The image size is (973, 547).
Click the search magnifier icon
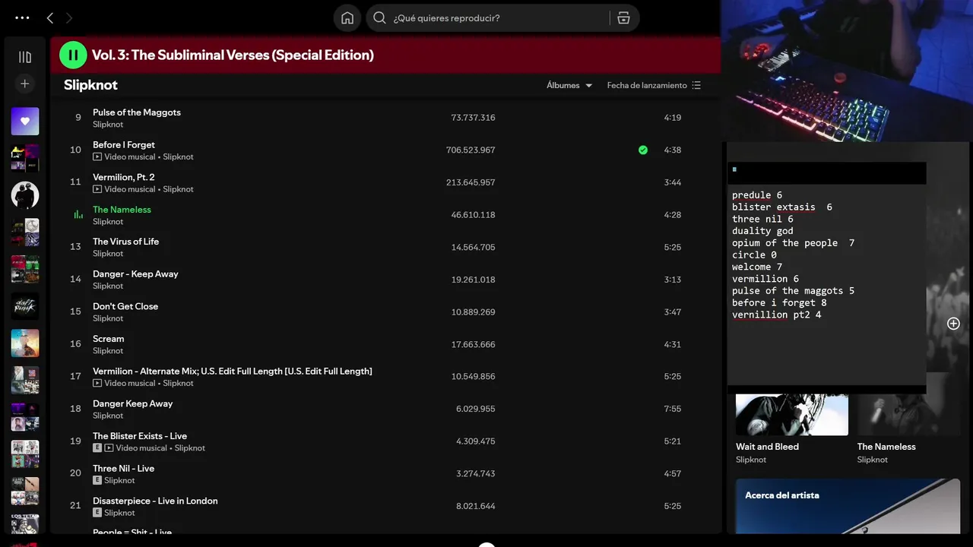(x=380, y=17)
